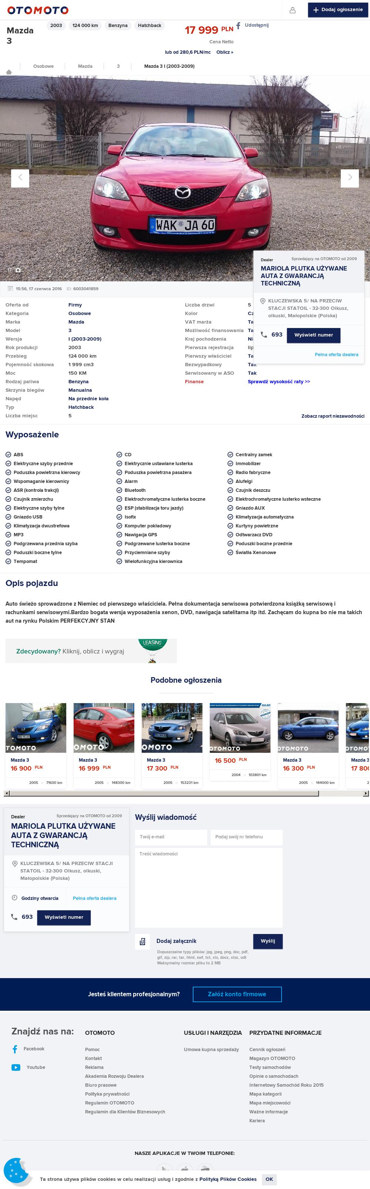Open Oblicz financing calculator link

pyautogui.click(x=225, y=52)
